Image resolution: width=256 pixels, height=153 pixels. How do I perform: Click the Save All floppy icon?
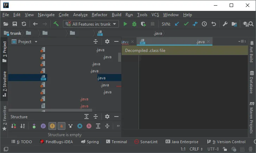coord(15,24)
